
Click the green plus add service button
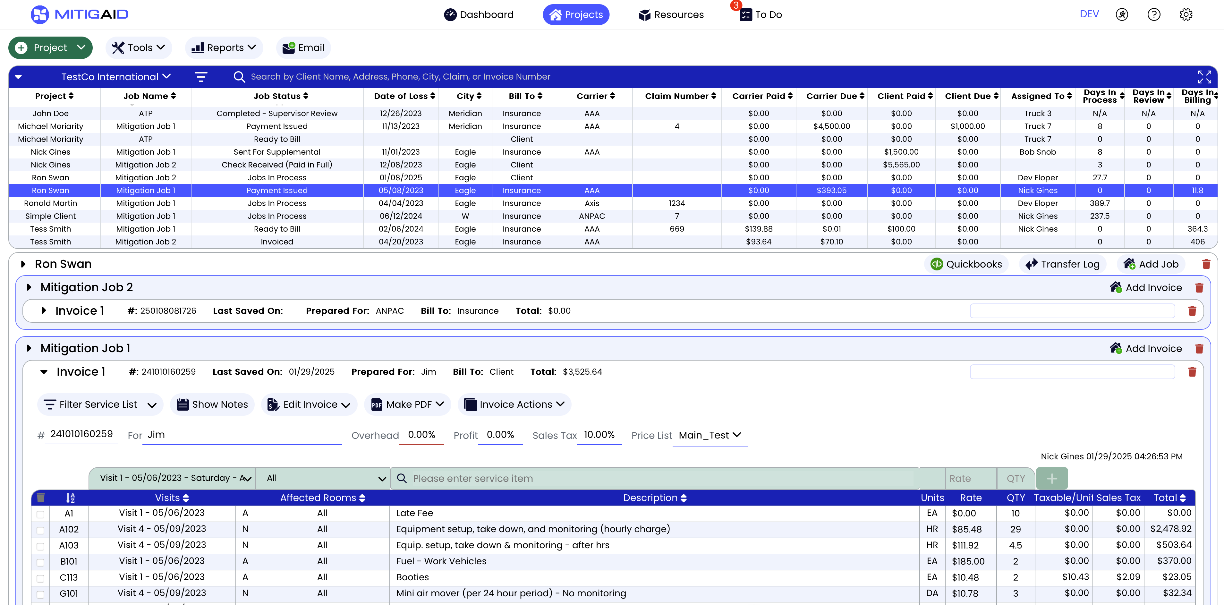coord(1051,478)
